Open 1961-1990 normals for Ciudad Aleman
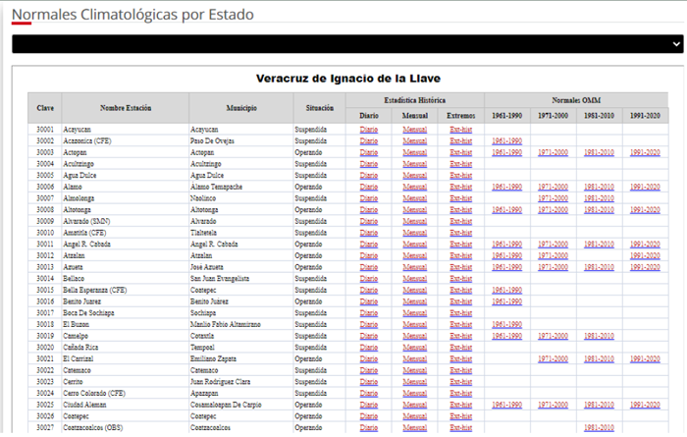The image size is (687, 437). pos(506,405)
